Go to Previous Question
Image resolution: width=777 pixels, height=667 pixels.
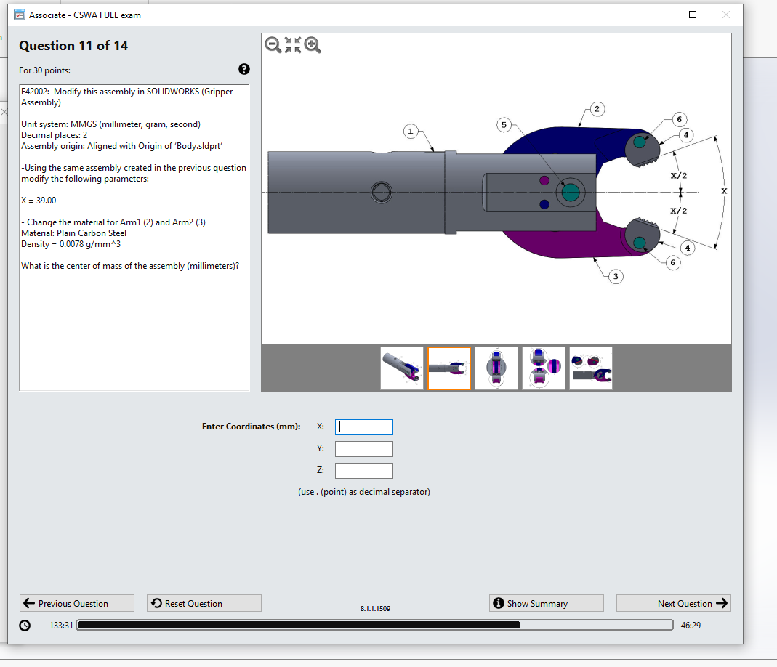tap(77, 603)
